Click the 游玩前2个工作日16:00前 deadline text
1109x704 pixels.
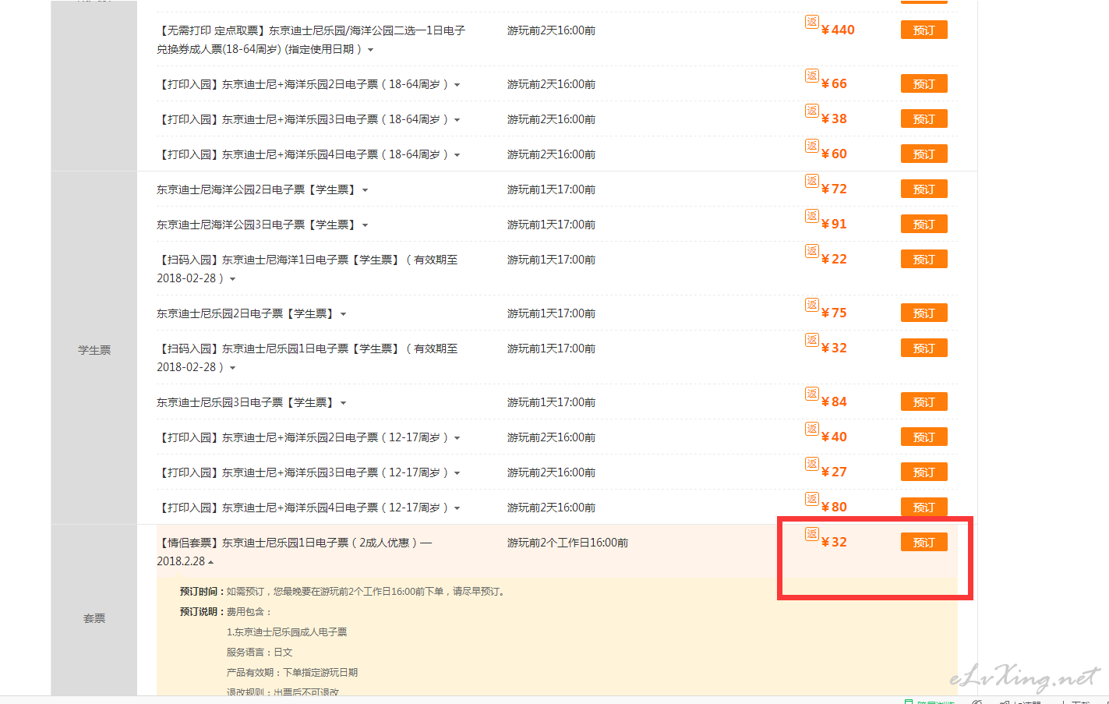click(x=567, y=543)
